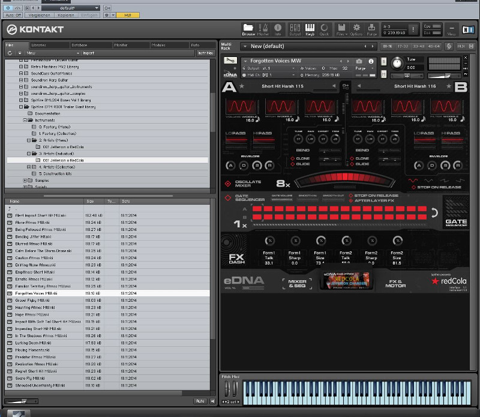This screenshot has height=417, width=480.
Task: Collapse the Spitfire Trailer Giant library folder
Action: tap(21, 107)
